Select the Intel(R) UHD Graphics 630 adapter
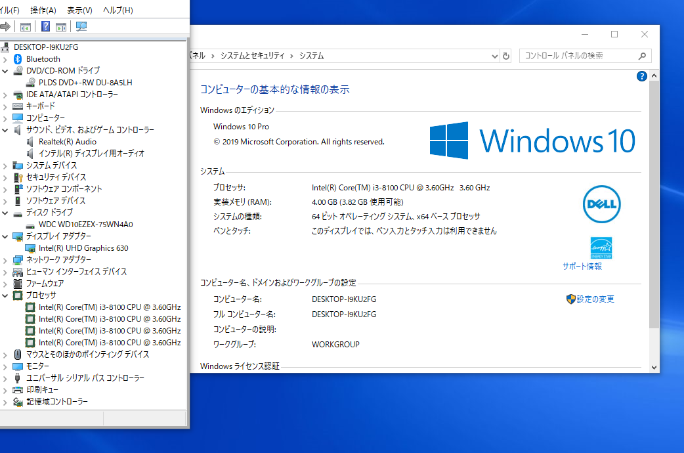Viewport: 684px width, 453px height. coord(83,248)
